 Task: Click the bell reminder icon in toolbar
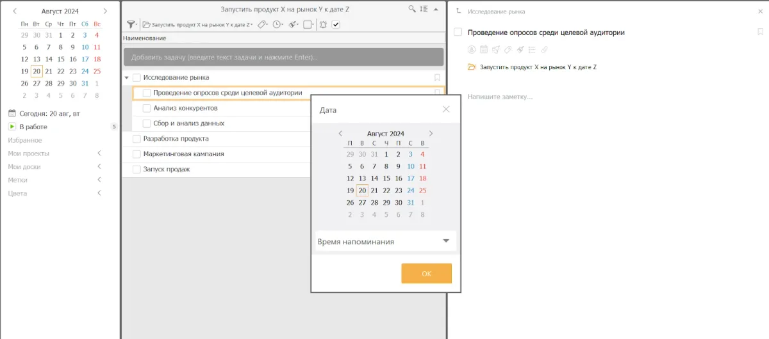(323, 24)
